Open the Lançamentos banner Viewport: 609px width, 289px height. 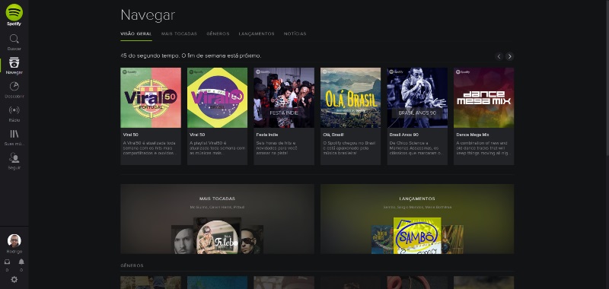(417, 219)
